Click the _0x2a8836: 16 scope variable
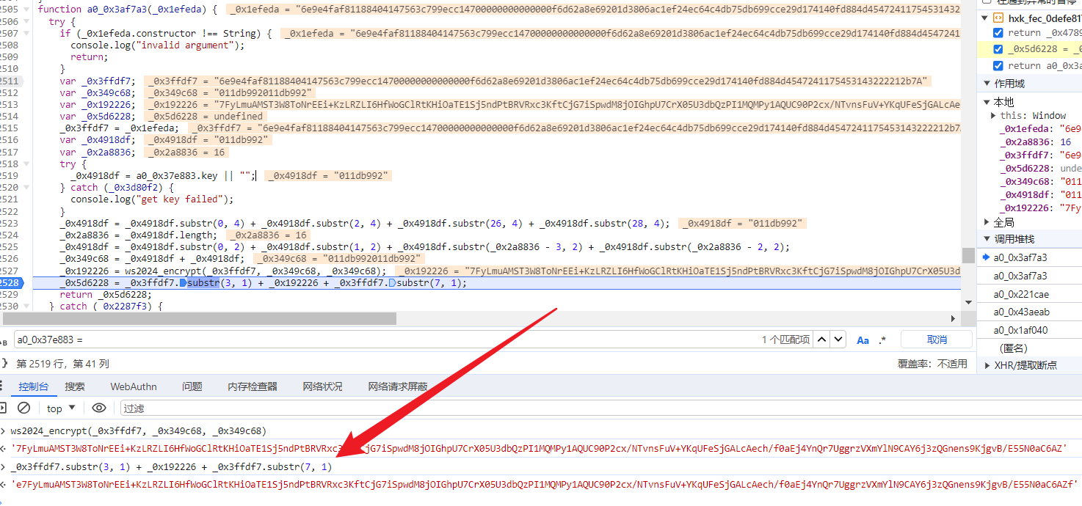This screenshot has width=1082, height=506. 1035,142
